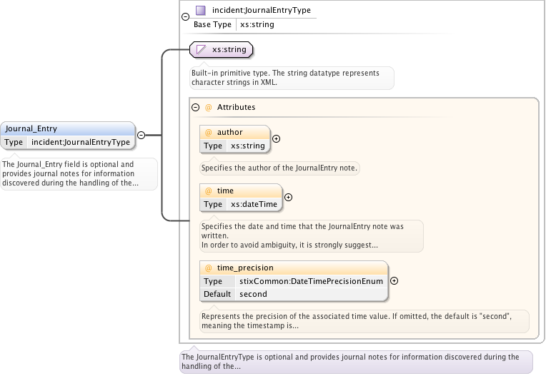Click the purple square incident:JournalEntryType icon

point(201,11)
